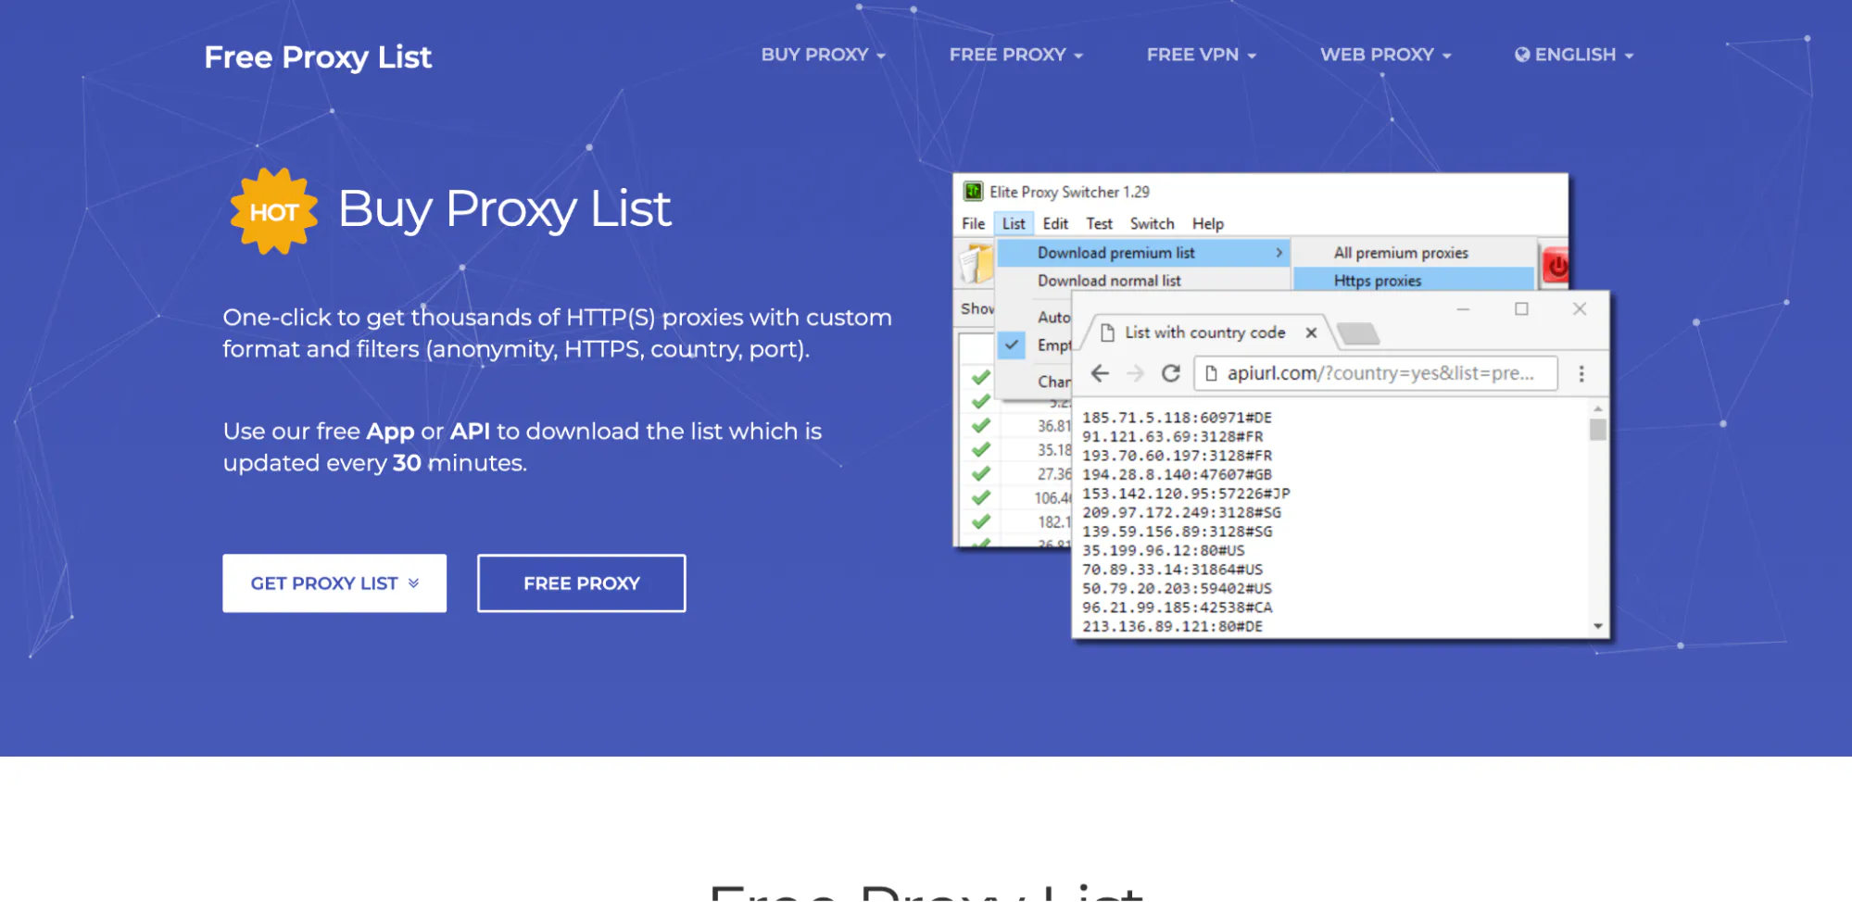The image size is (1852, 902).
Task: Click the bold App word in description
Action: coord(390,432)
